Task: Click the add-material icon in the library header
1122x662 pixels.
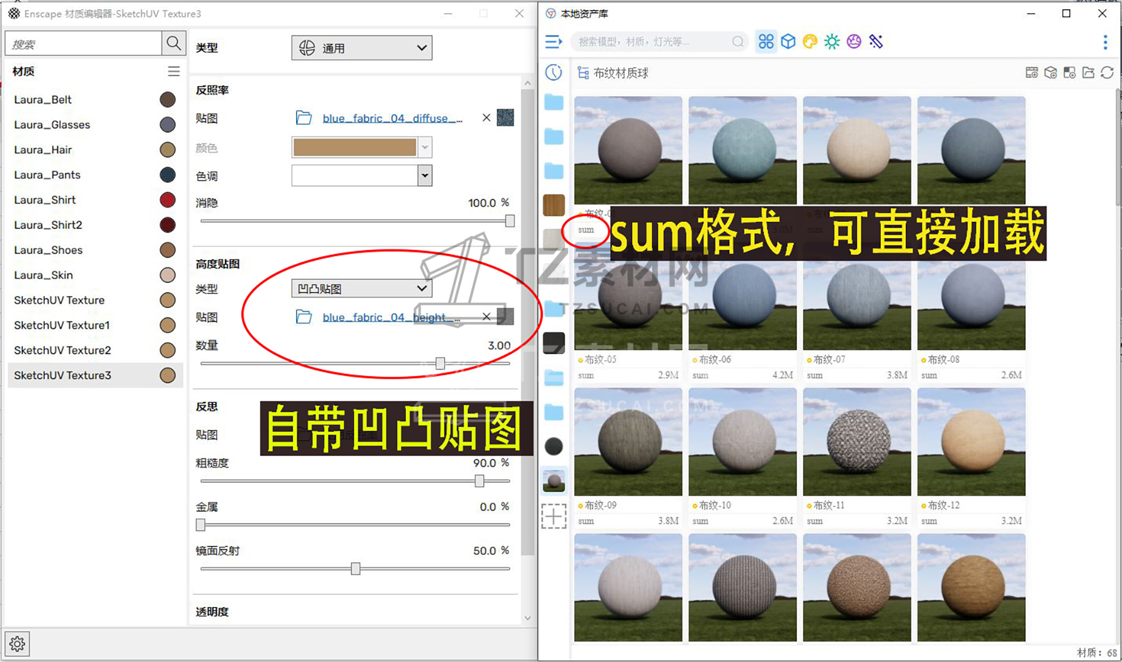Action: pos(1070,73)
